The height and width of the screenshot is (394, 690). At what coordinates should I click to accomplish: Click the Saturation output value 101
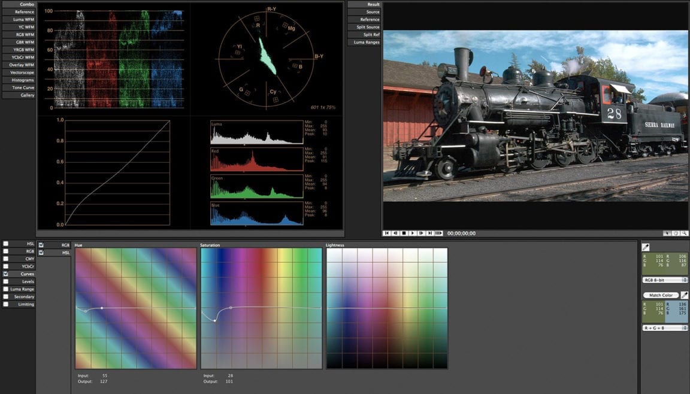(229, 381)
